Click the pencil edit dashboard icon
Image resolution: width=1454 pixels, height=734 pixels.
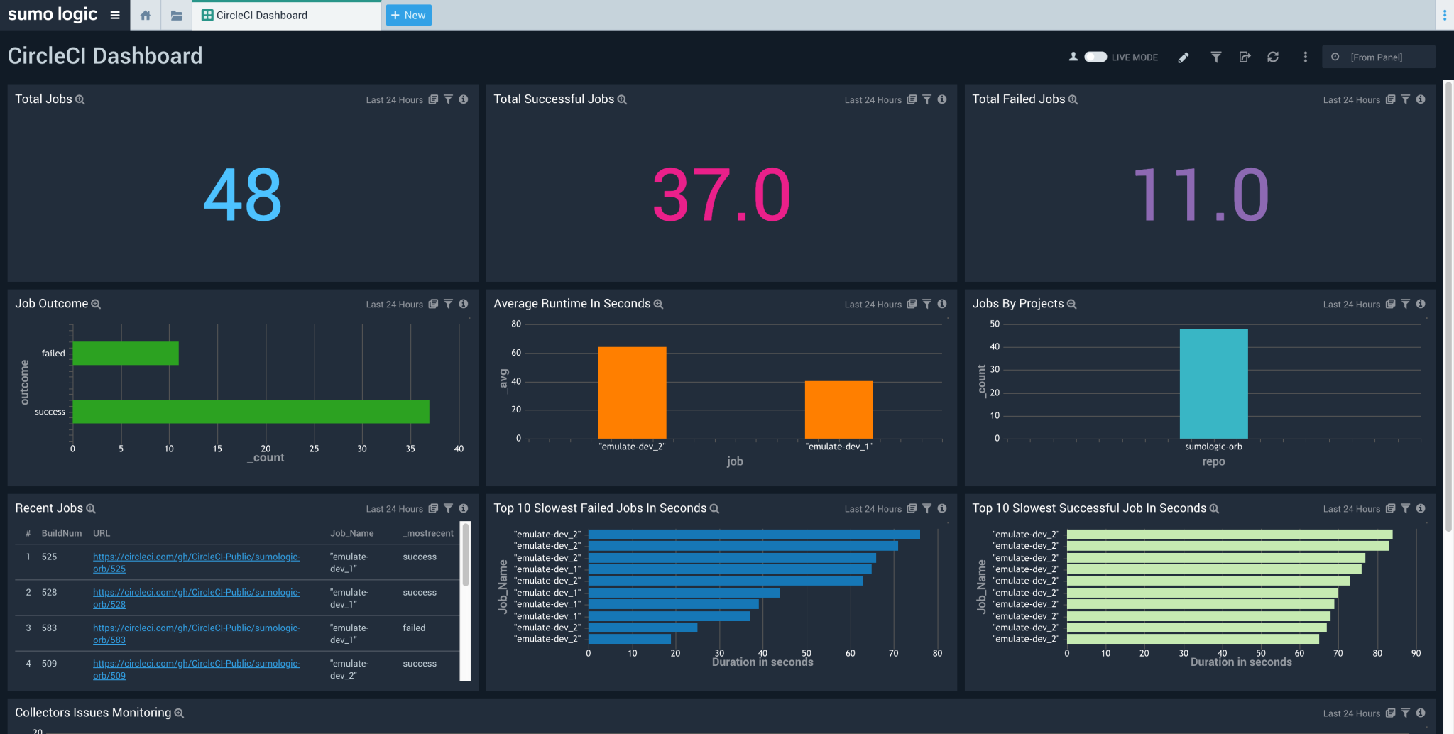[x=1184, y=57]
